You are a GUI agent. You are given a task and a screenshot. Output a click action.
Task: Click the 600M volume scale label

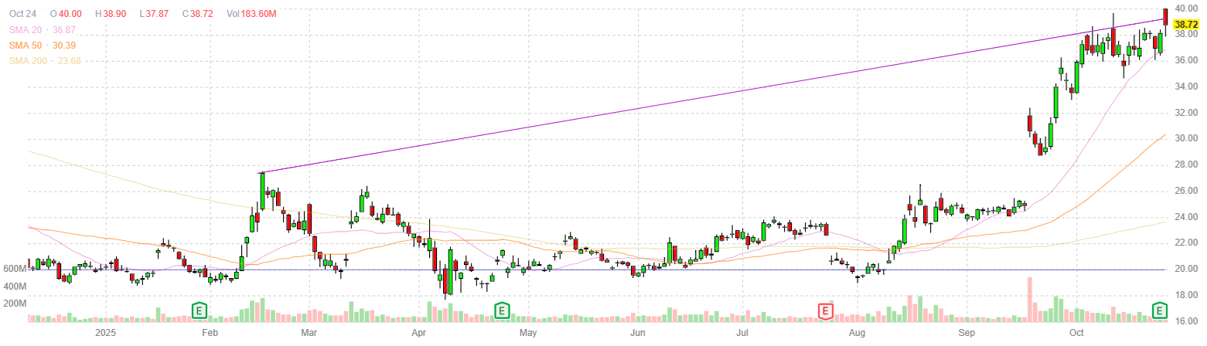[x=15, y=268]
